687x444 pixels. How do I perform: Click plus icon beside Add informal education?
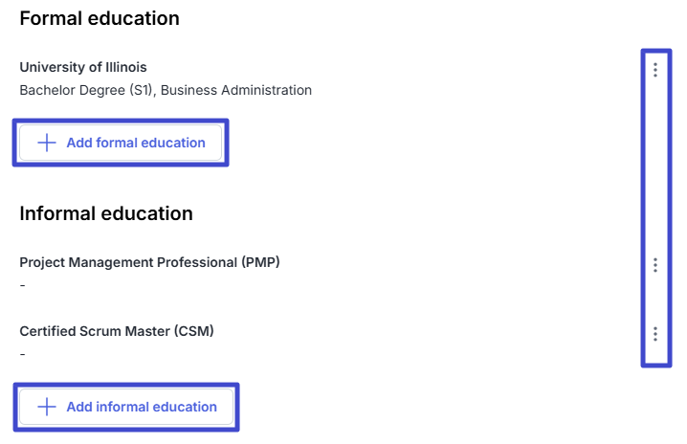pos(47,407)
